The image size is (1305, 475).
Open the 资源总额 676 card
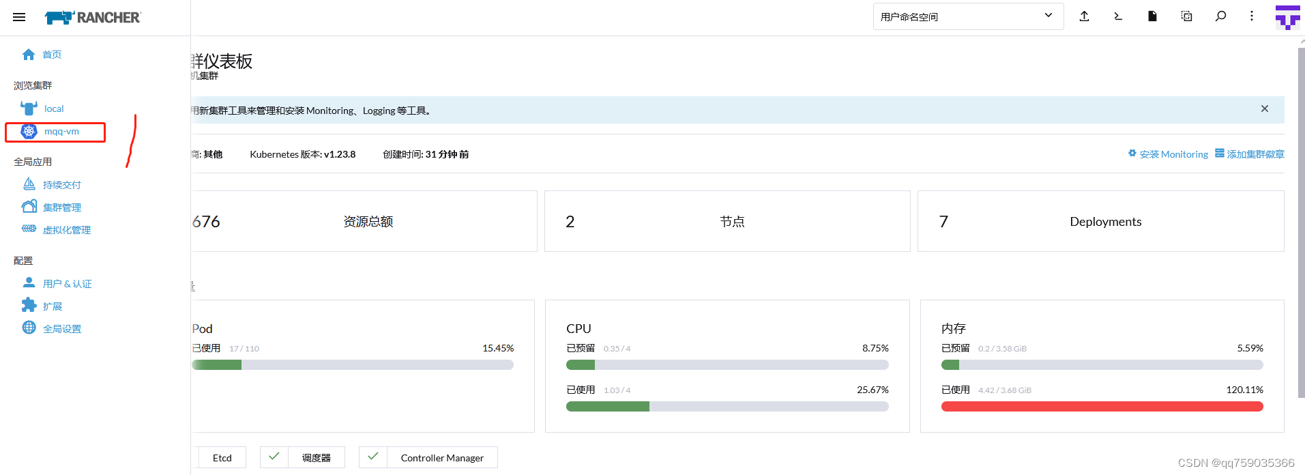click(x=364, y=221)
